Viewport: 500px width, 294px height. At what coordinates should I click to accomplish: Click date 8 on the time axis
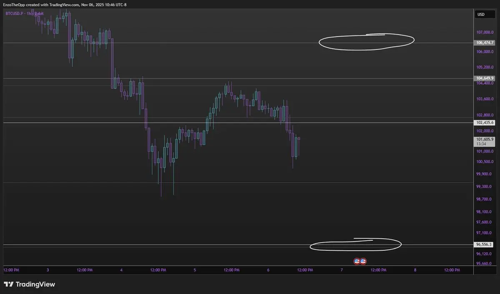pos(415,270)
